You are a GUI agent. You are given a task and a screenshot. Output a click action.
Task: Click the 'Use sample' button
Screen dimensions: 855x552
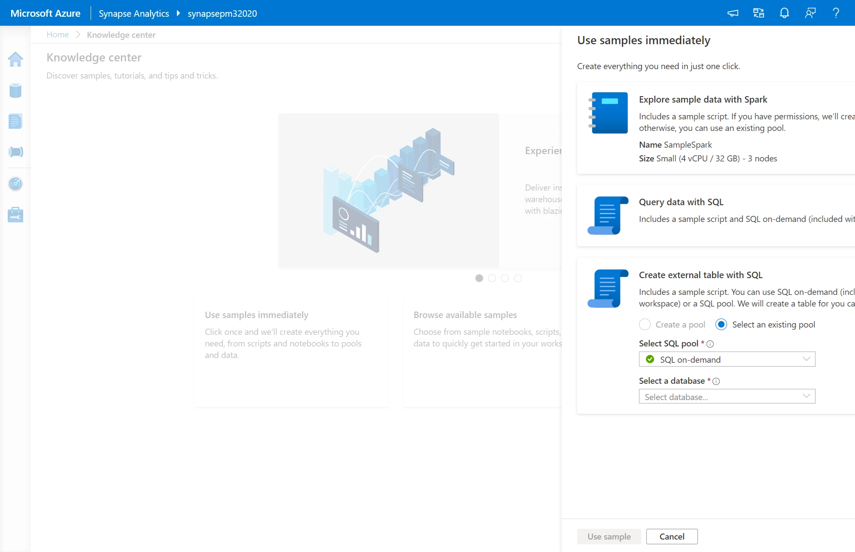[609, 536]
